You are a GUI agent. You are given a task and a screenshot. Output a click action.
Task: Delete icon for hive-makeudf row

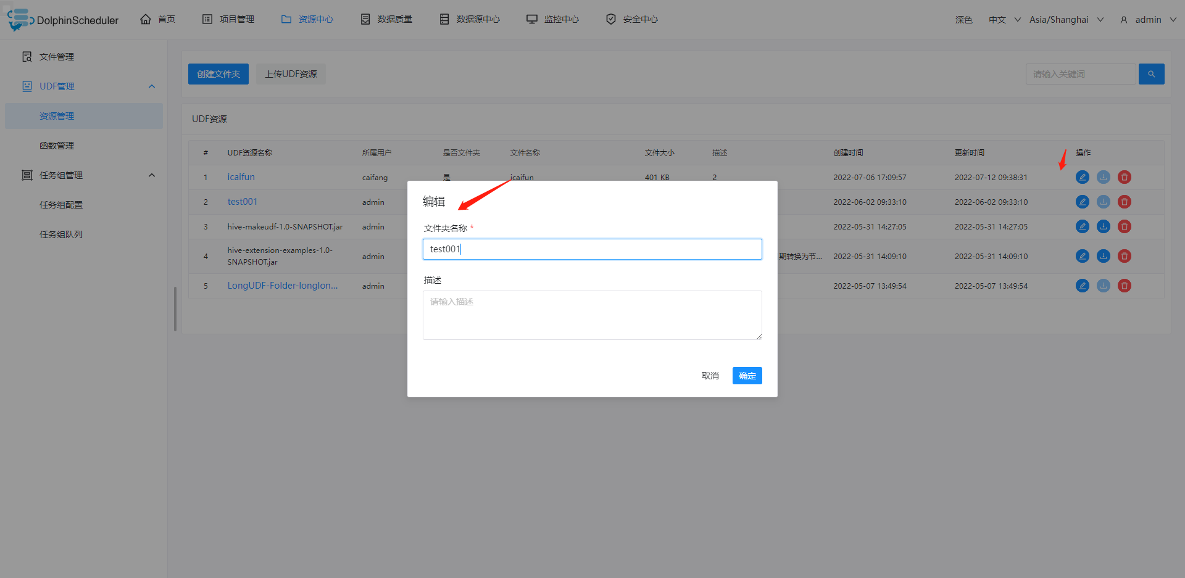click(x=1125, y=226)
